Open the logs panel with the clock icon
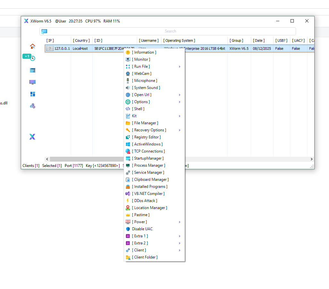Screen dimensions: 329x289 tap(32, 58)
